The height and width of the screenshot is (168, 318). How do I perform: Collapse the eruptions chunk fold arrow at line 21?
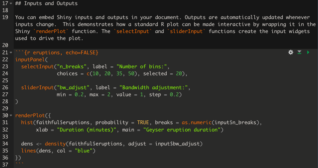[11, 52]
